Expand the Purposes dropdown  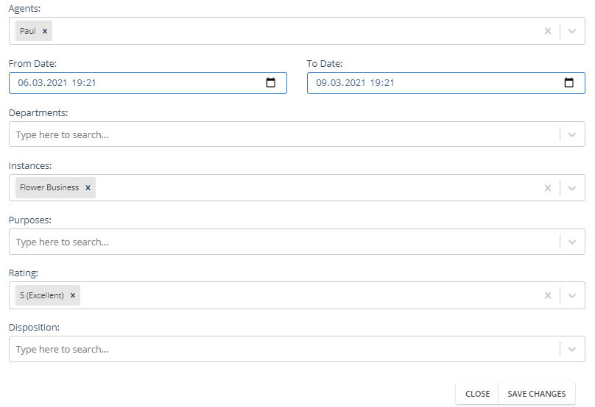[572, 242]
